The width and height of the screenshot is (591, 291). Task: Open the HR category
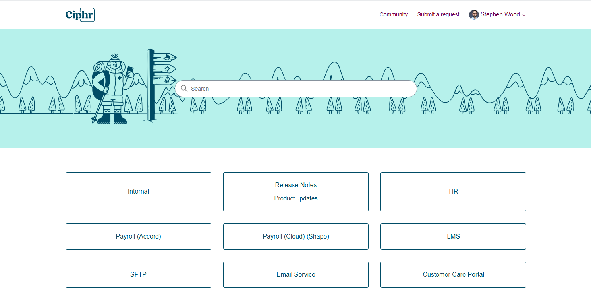pos(453,192)
